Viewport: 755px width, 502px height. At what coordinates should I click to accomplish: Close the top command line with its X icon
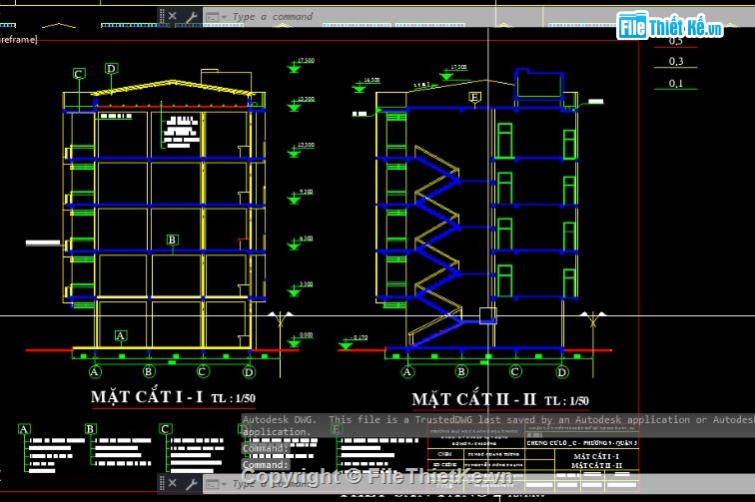click(x=173, y=16)
